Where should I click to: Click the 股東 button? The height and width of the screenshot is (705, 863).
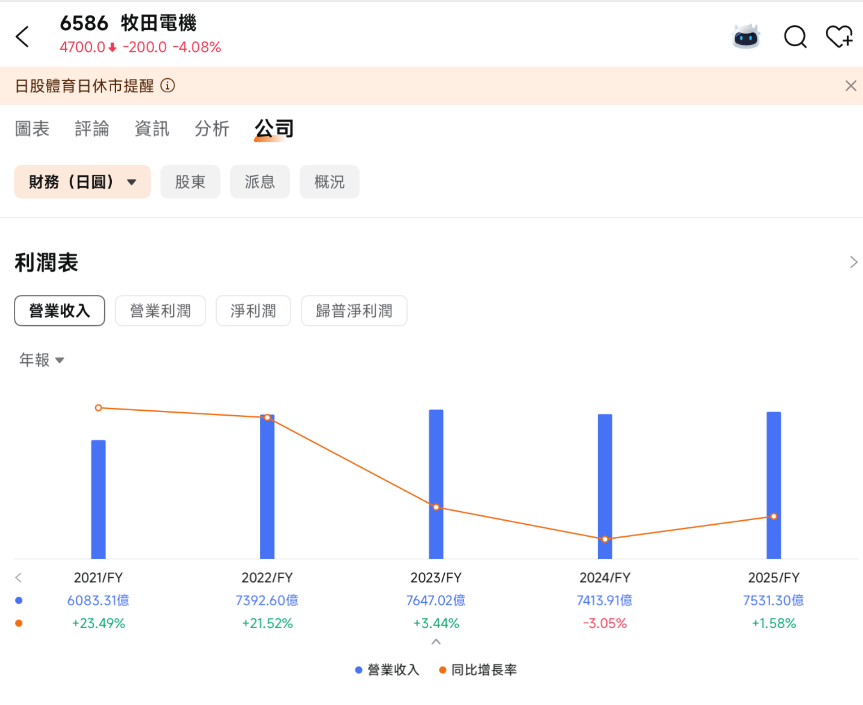(x=190, y=182)
